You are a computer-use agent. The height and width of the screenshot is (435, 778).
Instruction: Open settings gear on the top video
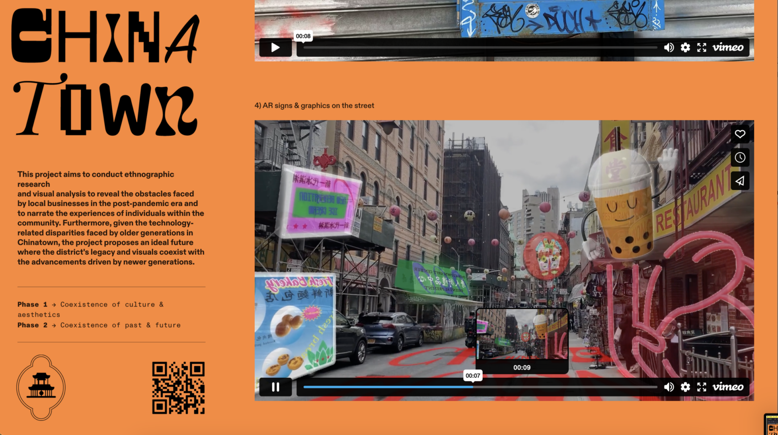[x=685, y=47]
